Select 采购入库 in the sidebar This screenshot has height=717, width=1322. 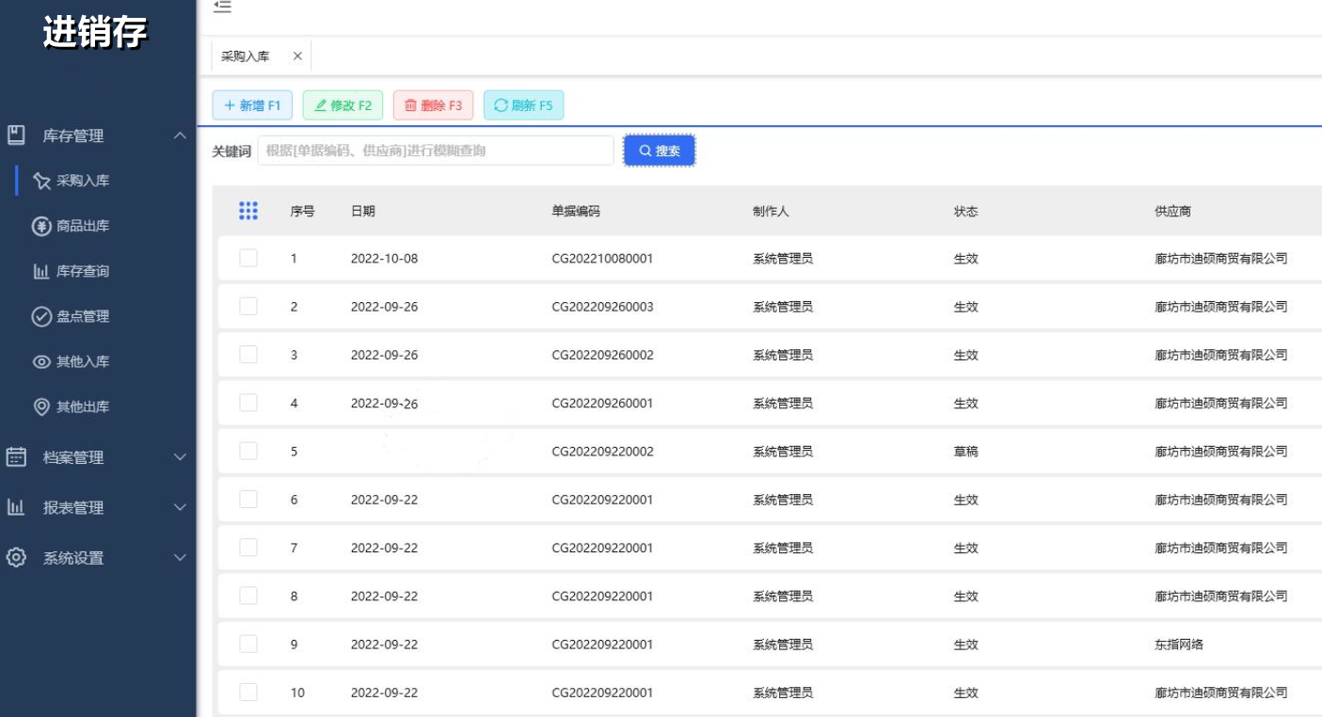pos(83,181)
